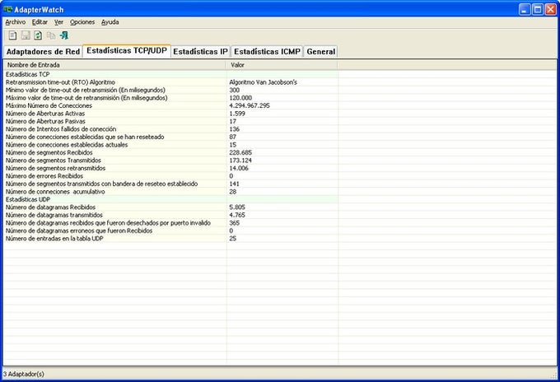Click the 3 Adaptador(s) status bar text
The width and height of the screenshot is (560, 382).
[x=24, y=374]
